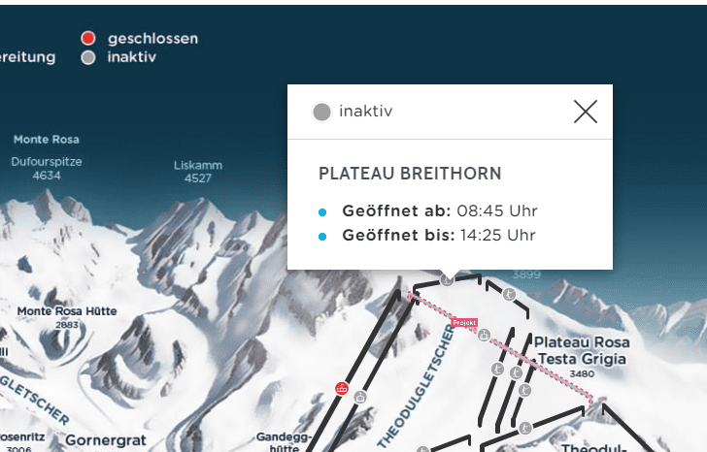The height and width of the screenshot is (452, 707).
Task: Click the lift marker under the popup pointer
Action: click(447, 279)
